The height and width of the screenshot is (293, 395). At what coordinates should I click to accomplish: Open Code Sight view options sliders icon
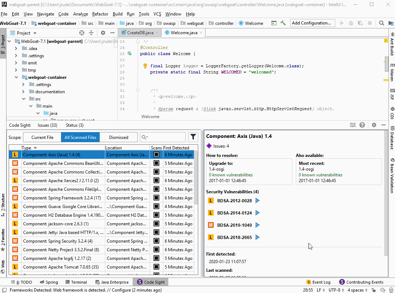(x=352, y=125)
